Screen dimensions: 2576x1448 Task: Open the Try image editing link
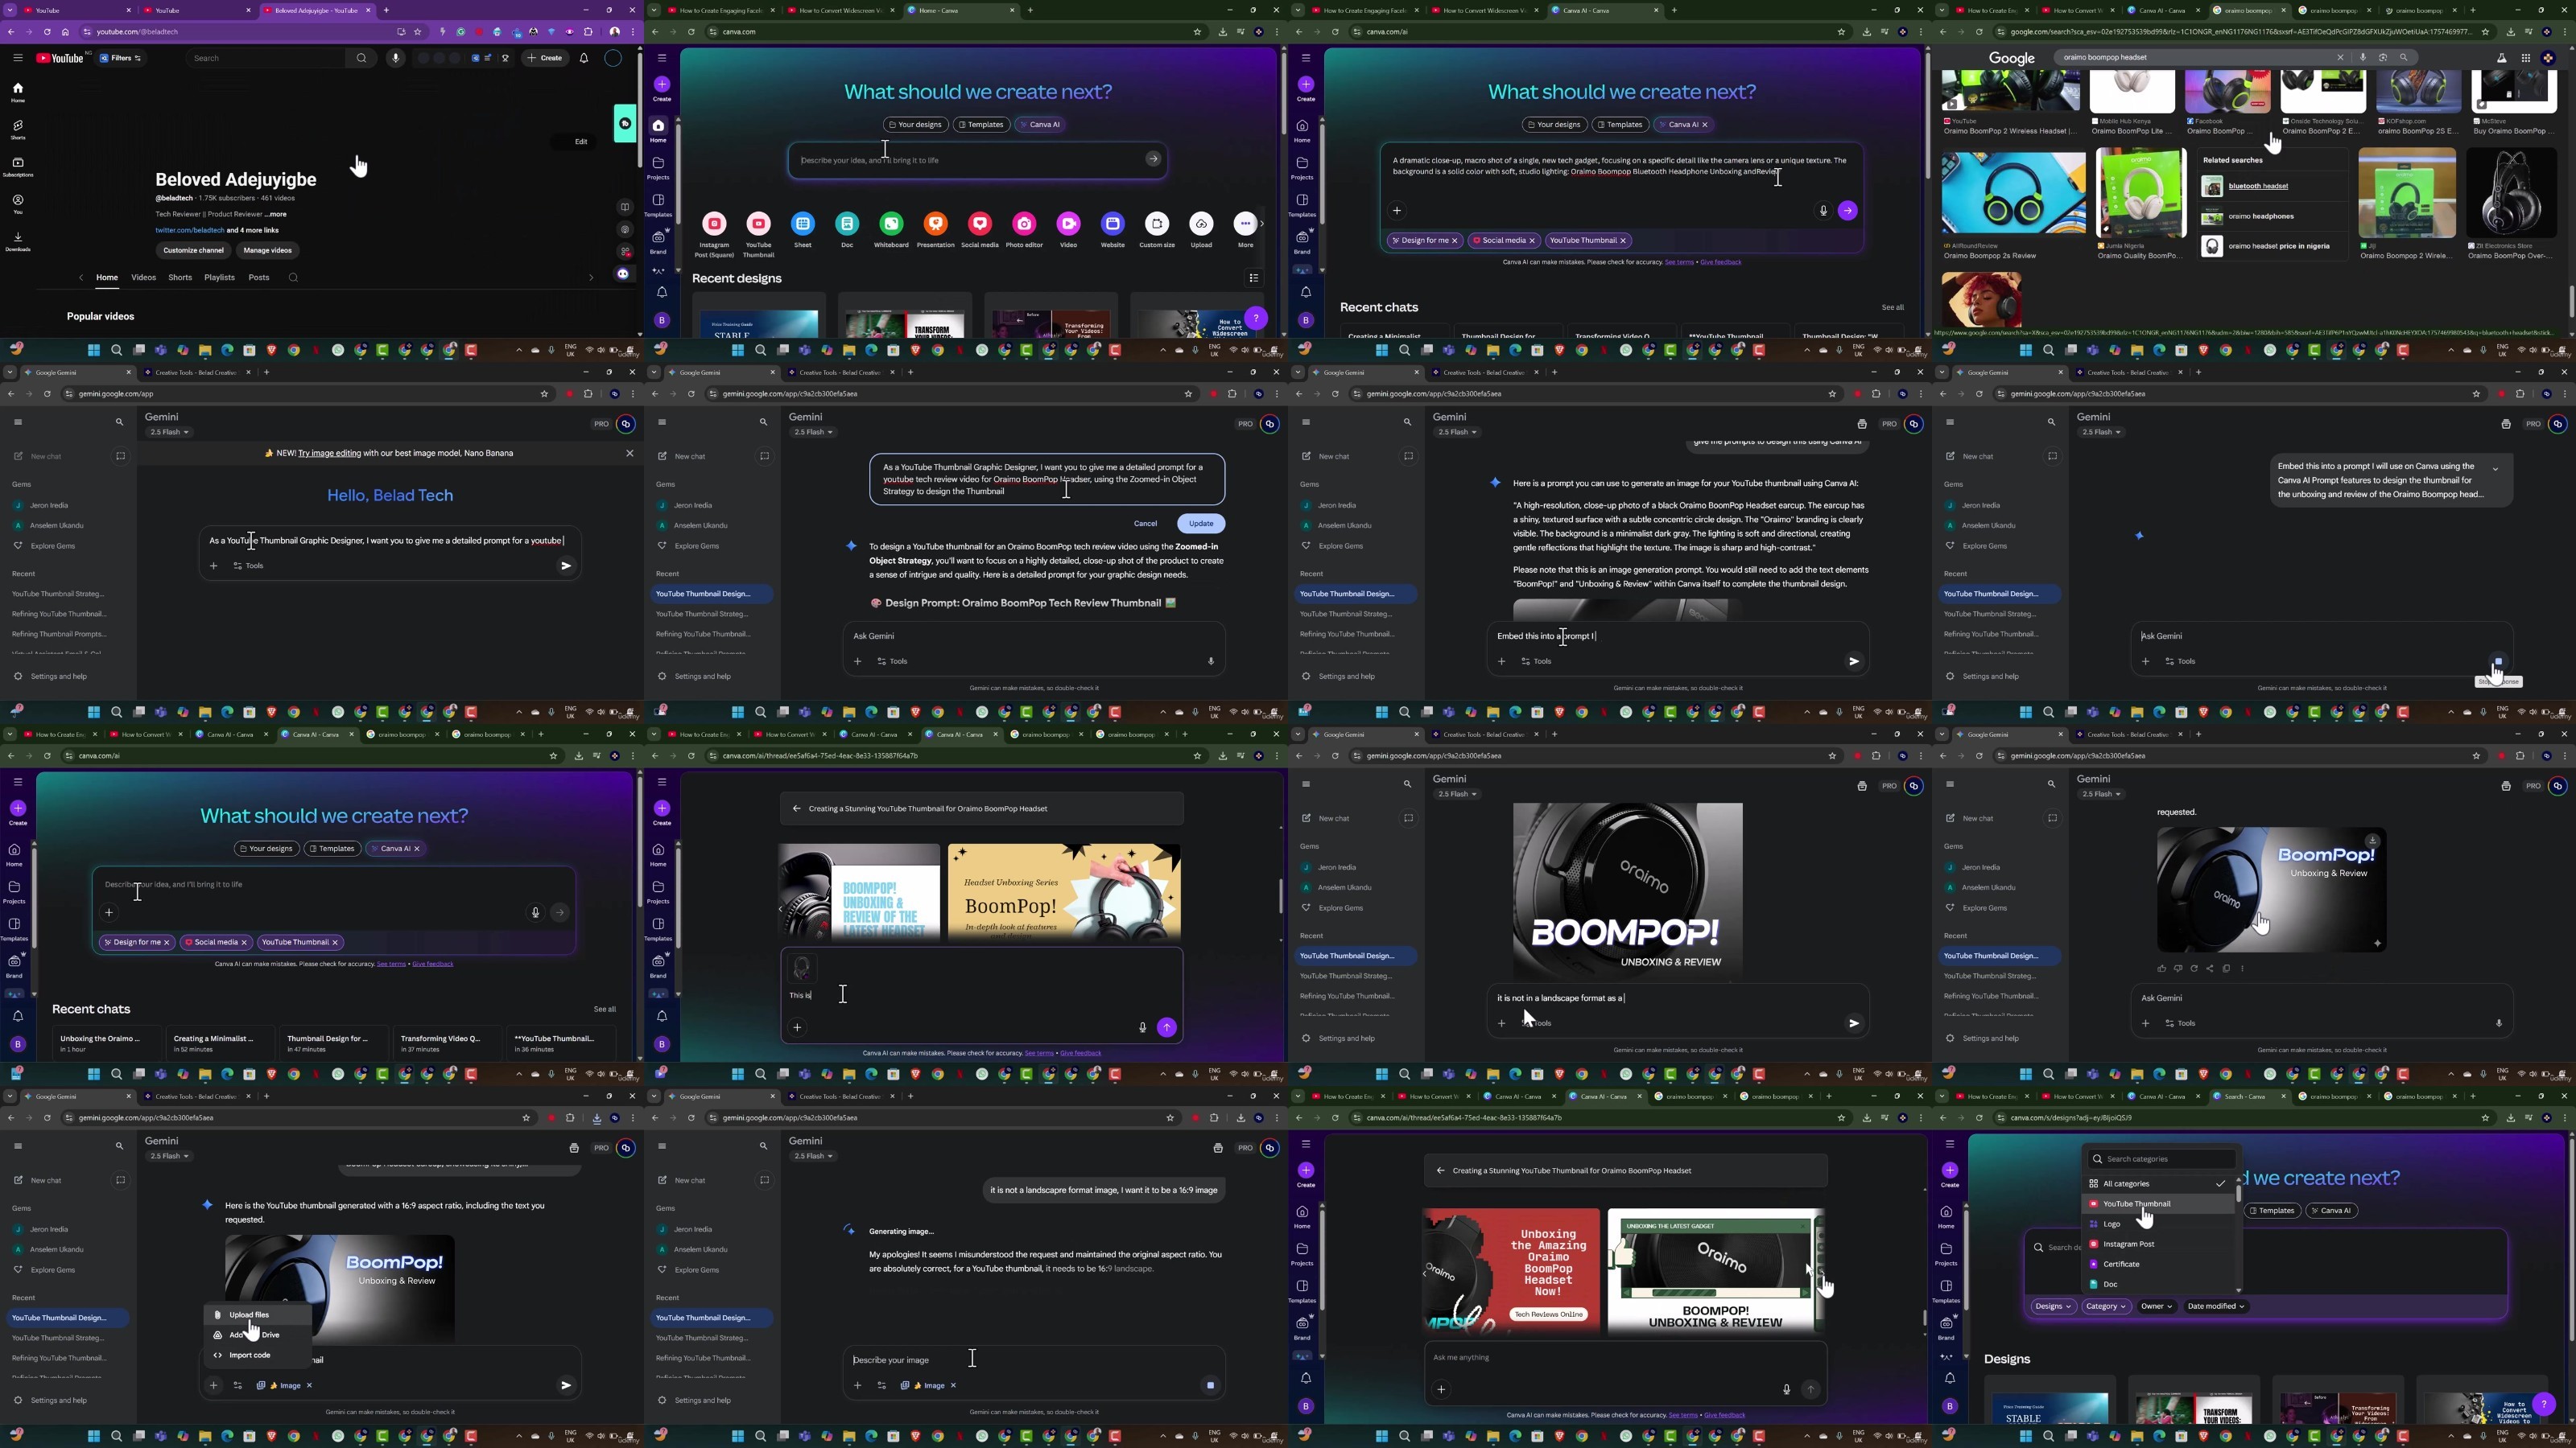coord(329,454)
